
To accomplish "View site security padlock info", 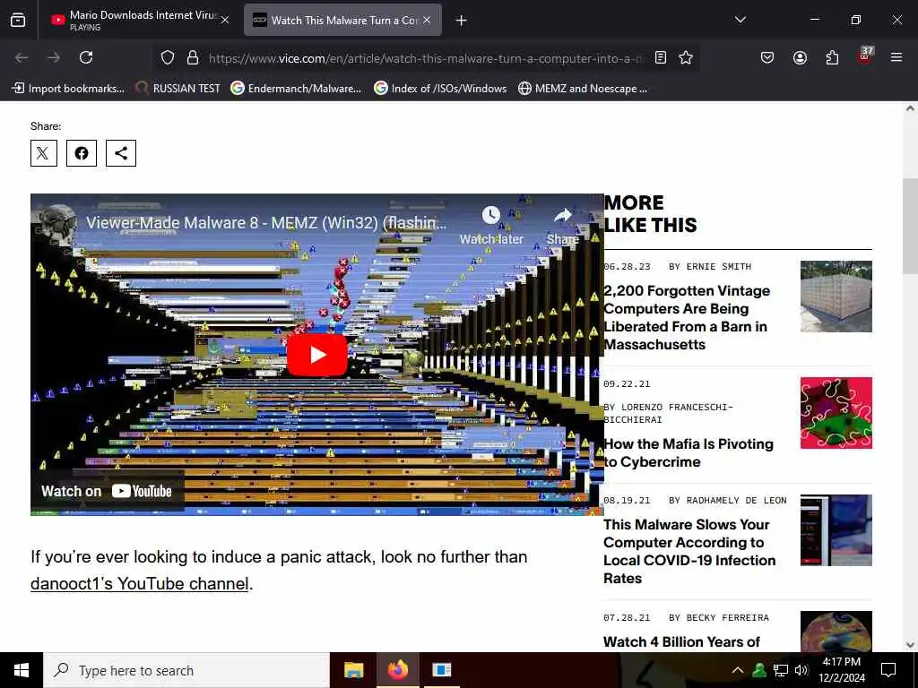I will click(x=193, y=57).
